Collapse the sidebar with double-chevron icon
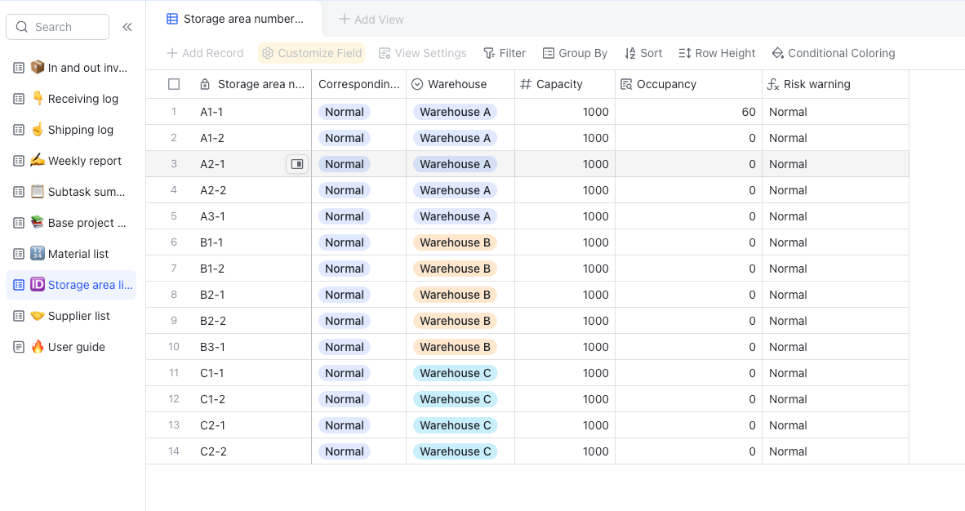The height and width of the screenshot is (511, 965). (127, 26)
